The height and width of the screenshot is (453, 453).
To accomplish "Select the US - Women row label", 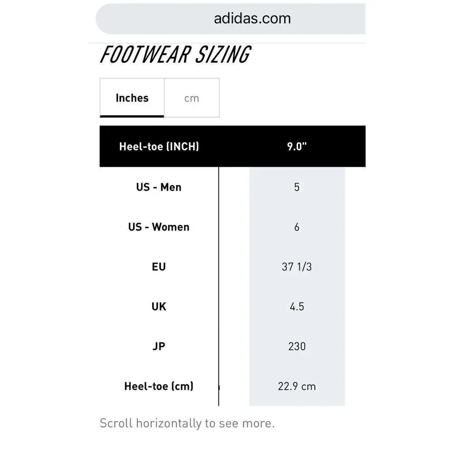I will click(159, 227).
